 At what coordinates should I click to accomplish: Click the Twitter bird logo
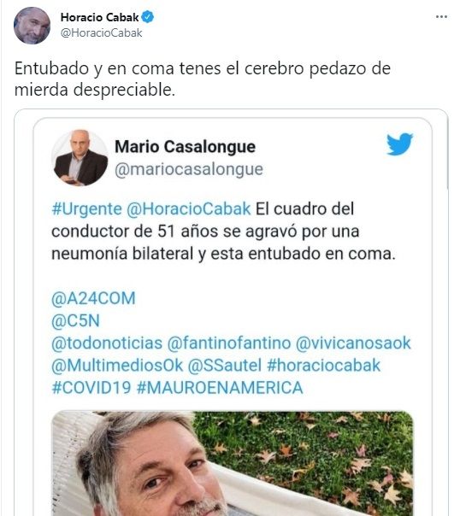(399, 144)
